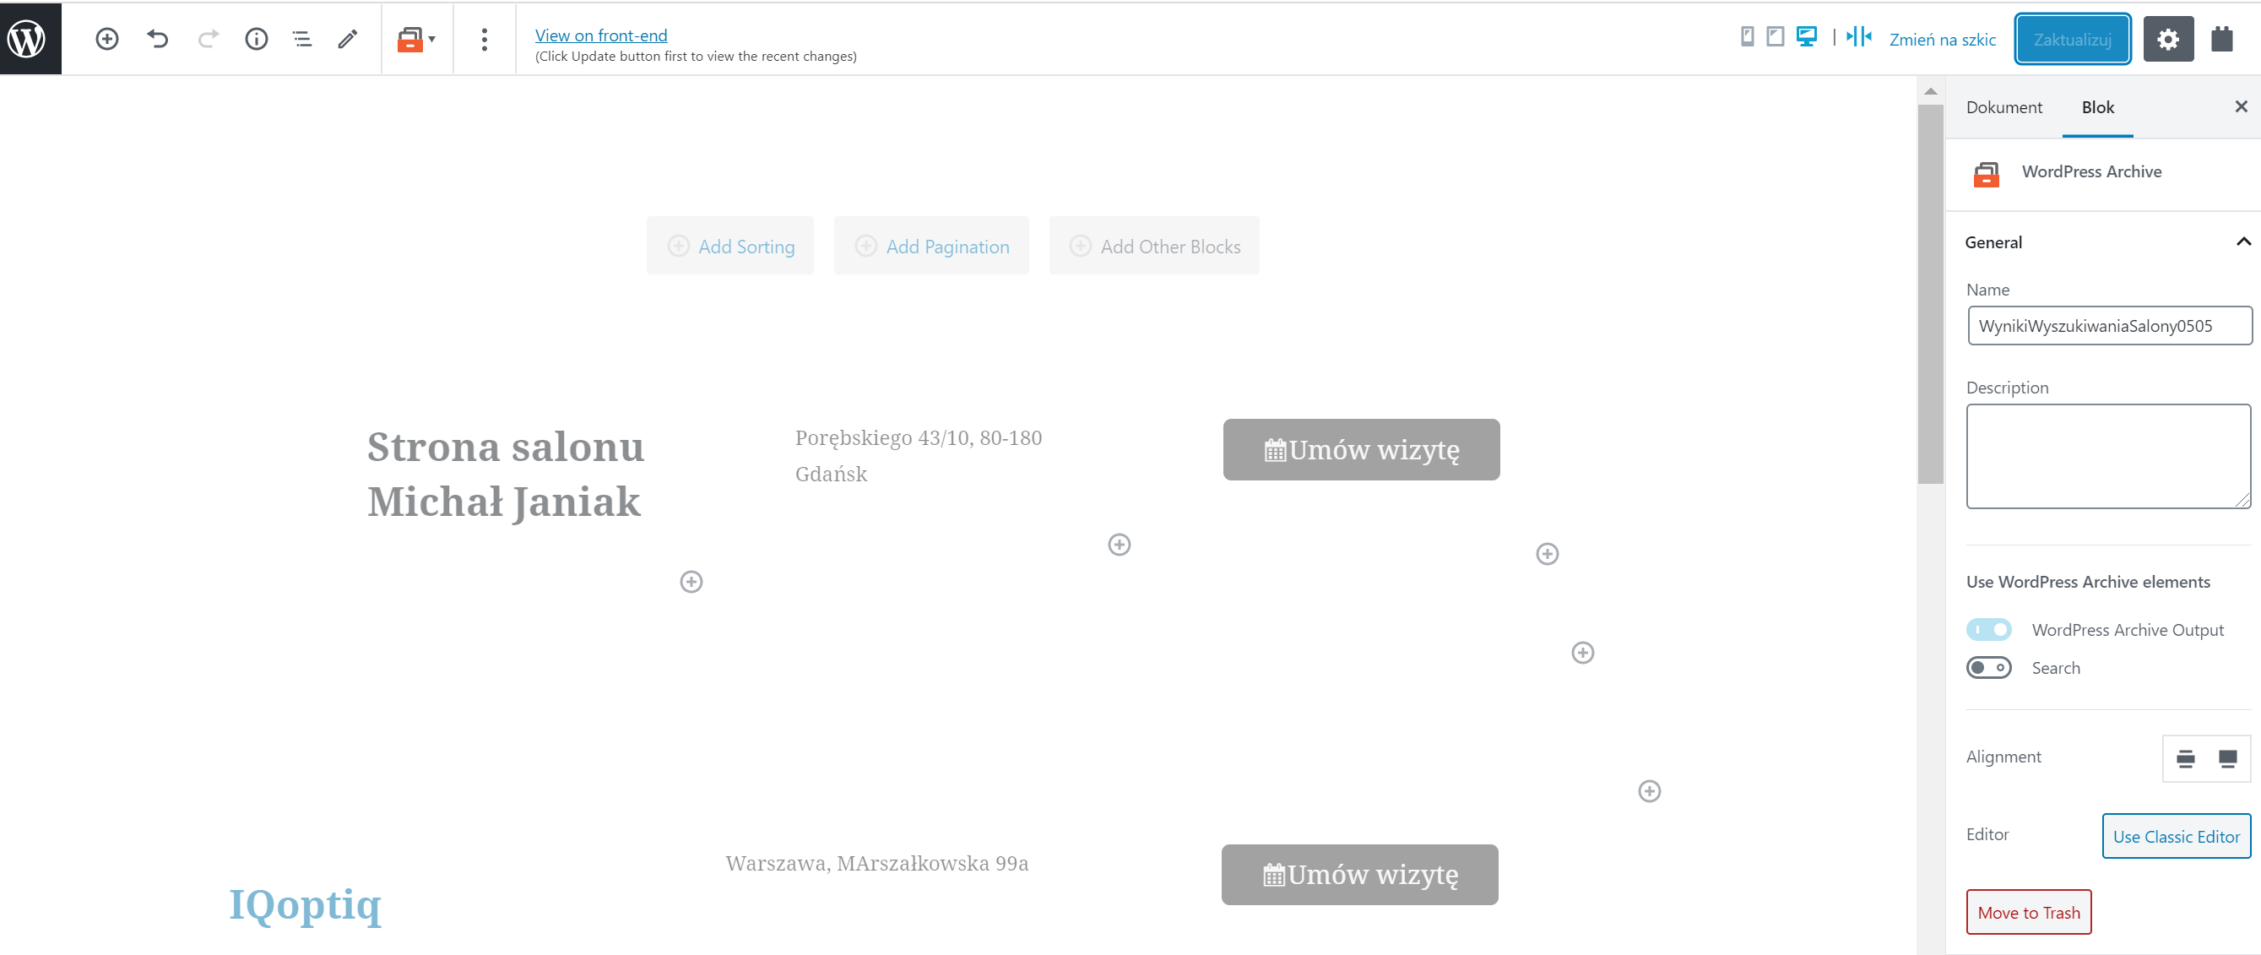
Task: Click the blue arrows width icon
Action: (x=1859, y=37)
